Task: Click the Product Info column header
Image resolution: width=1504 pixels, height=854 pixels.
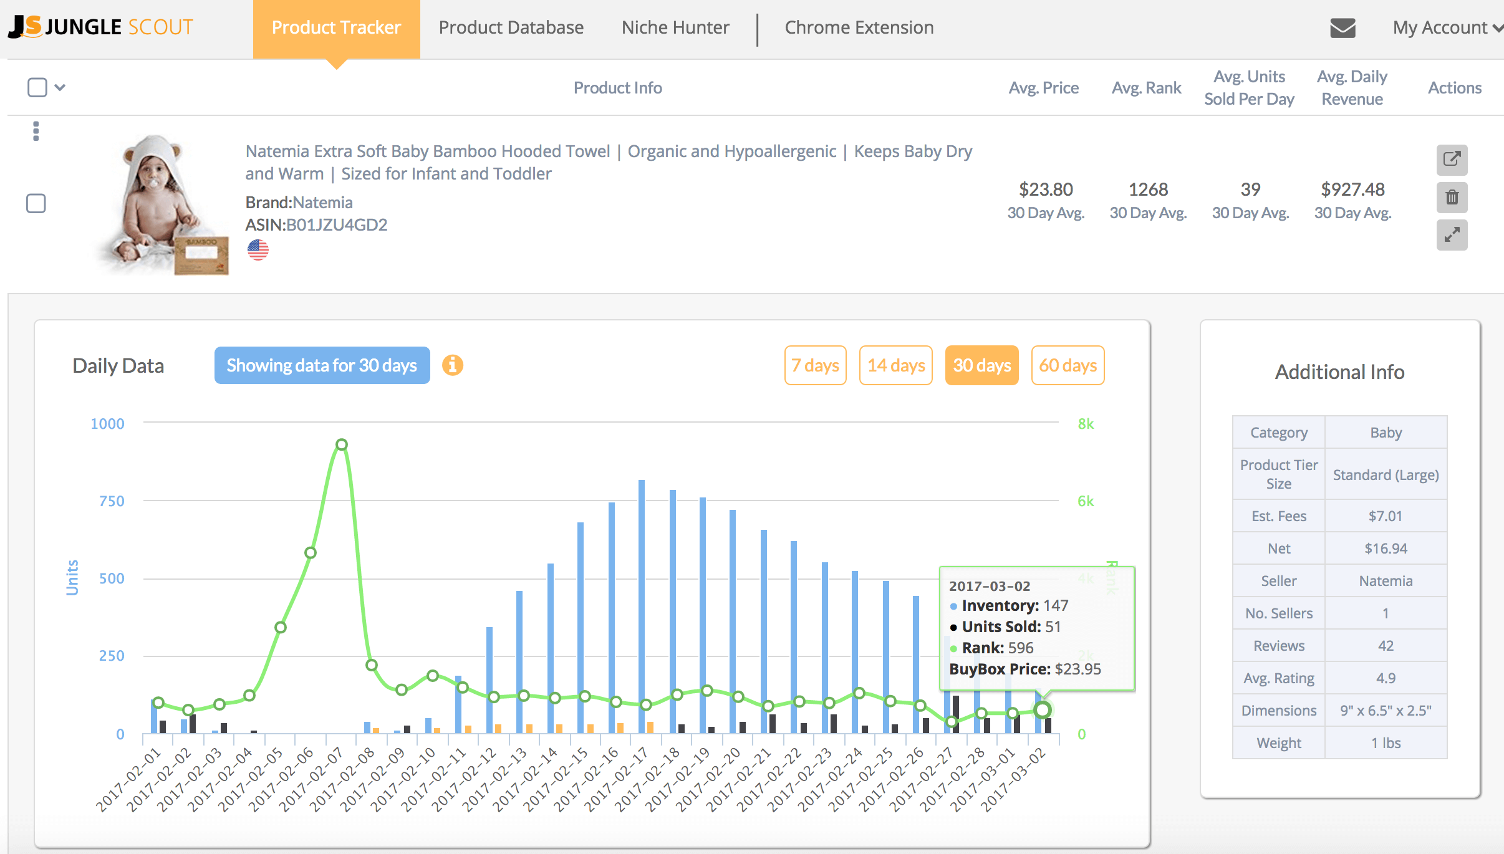Action: [x=617, y=87]
